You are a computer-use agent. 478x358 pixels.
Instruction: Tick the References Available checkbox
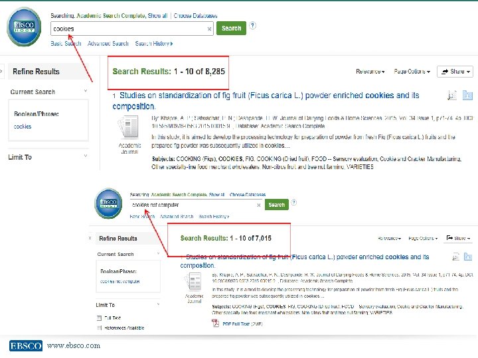pos(99,328)
